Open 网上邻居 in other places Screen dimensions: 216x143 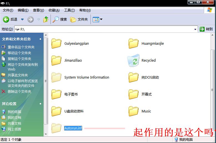[14, 129]
